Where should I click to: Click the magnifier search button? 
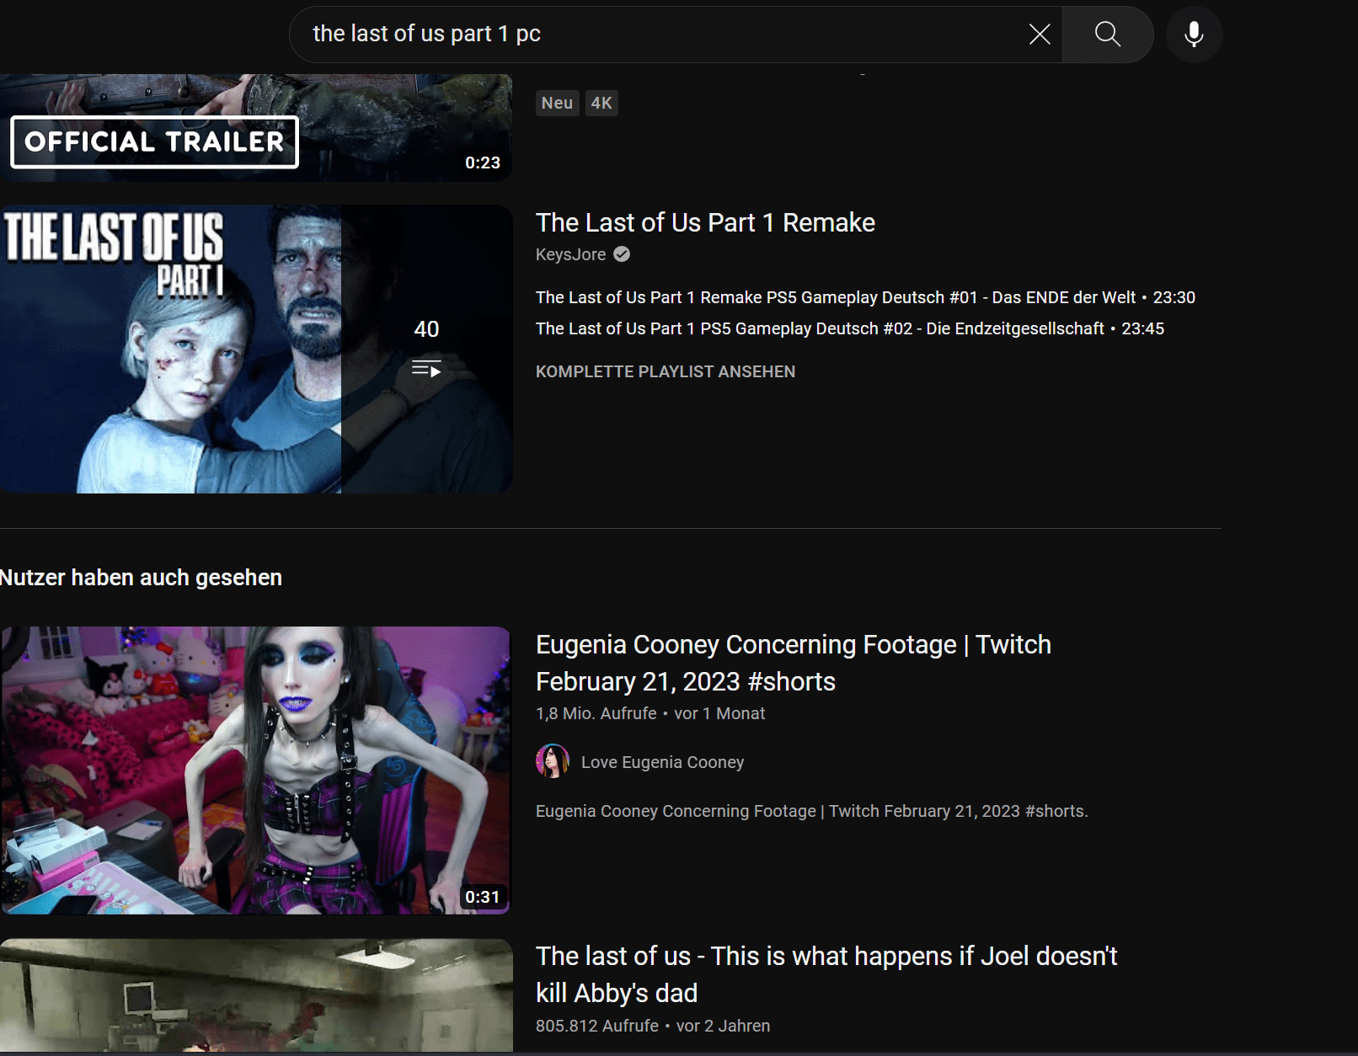1108,34
